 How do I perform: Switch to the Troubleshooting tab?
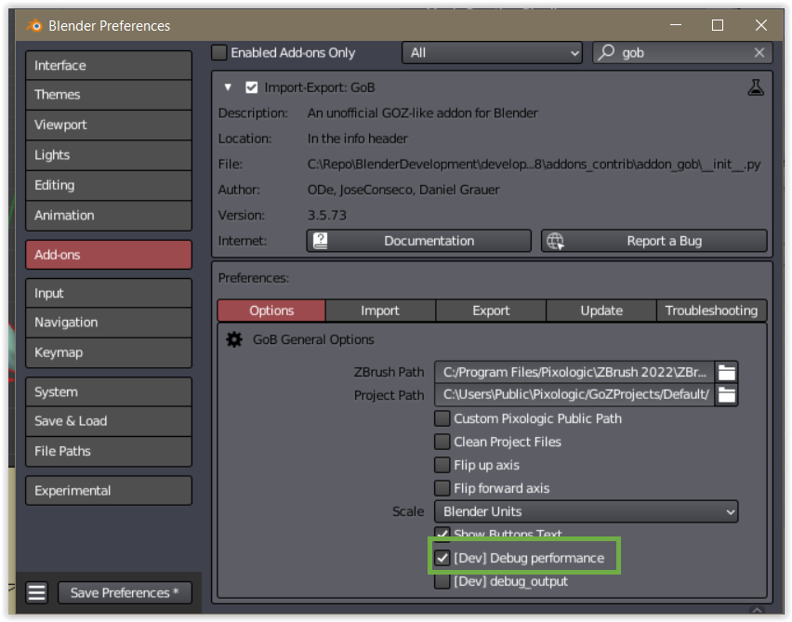coord(711,311)
